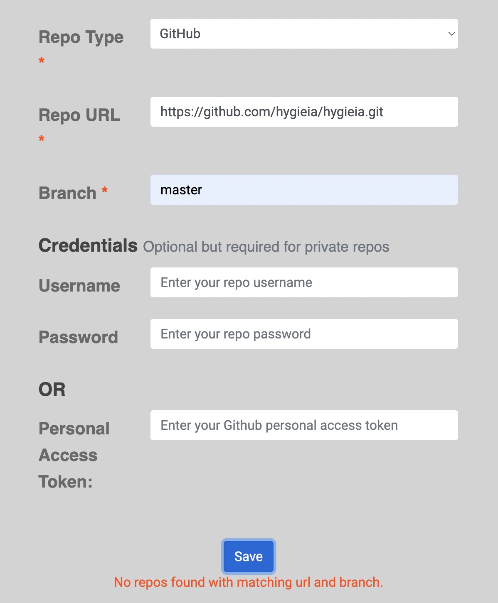498x603 pixels.
Task: Click the Repo Type label
Action: [81, 37]
